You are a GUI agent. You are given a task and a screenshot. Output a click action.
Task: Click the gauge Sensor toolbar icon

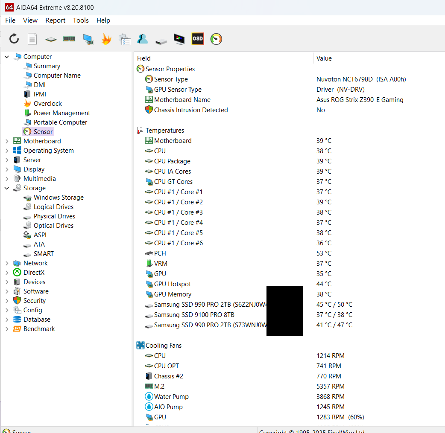pyautogui.click(x=216, y=39)
